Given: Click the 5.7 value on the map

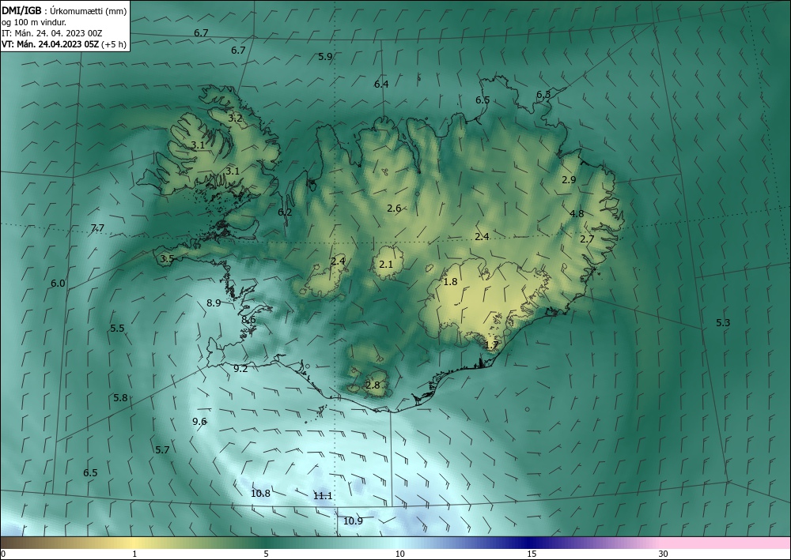Looking at the screenshot, I should pos(162,449).
